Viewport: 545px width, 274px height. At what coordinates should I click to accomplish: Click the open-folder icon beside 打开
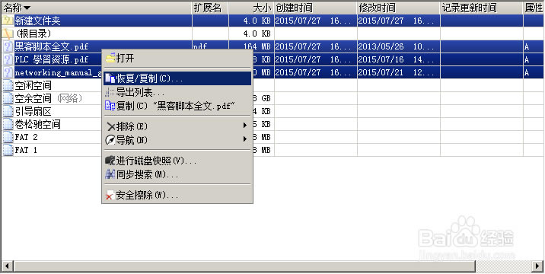pos(110,58)
